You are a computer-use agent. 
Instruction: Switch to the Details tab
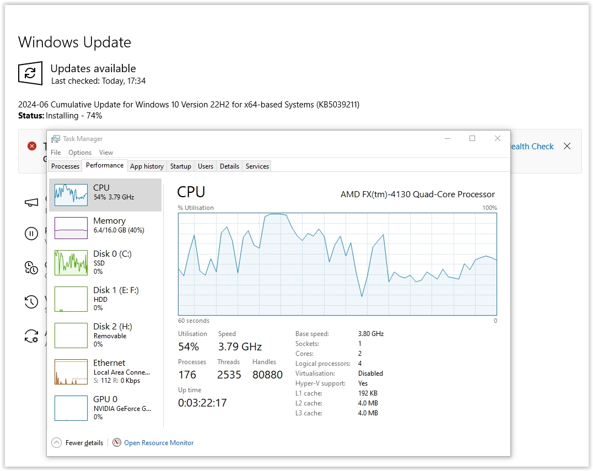tap(229, 166)
